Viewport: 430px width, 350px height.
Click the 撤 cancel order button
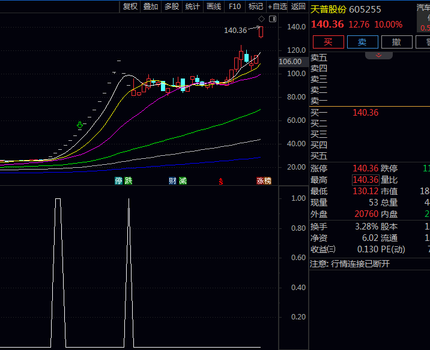pos(396,41)
